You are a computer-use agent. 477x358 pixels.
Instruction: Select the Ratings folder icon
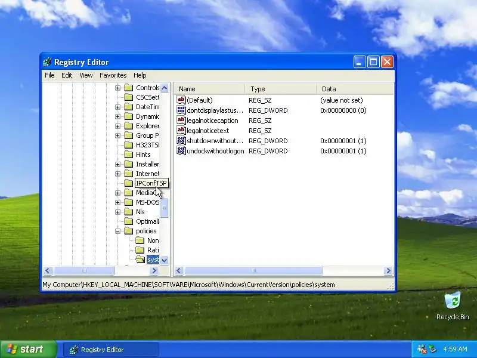pos(140,250)
